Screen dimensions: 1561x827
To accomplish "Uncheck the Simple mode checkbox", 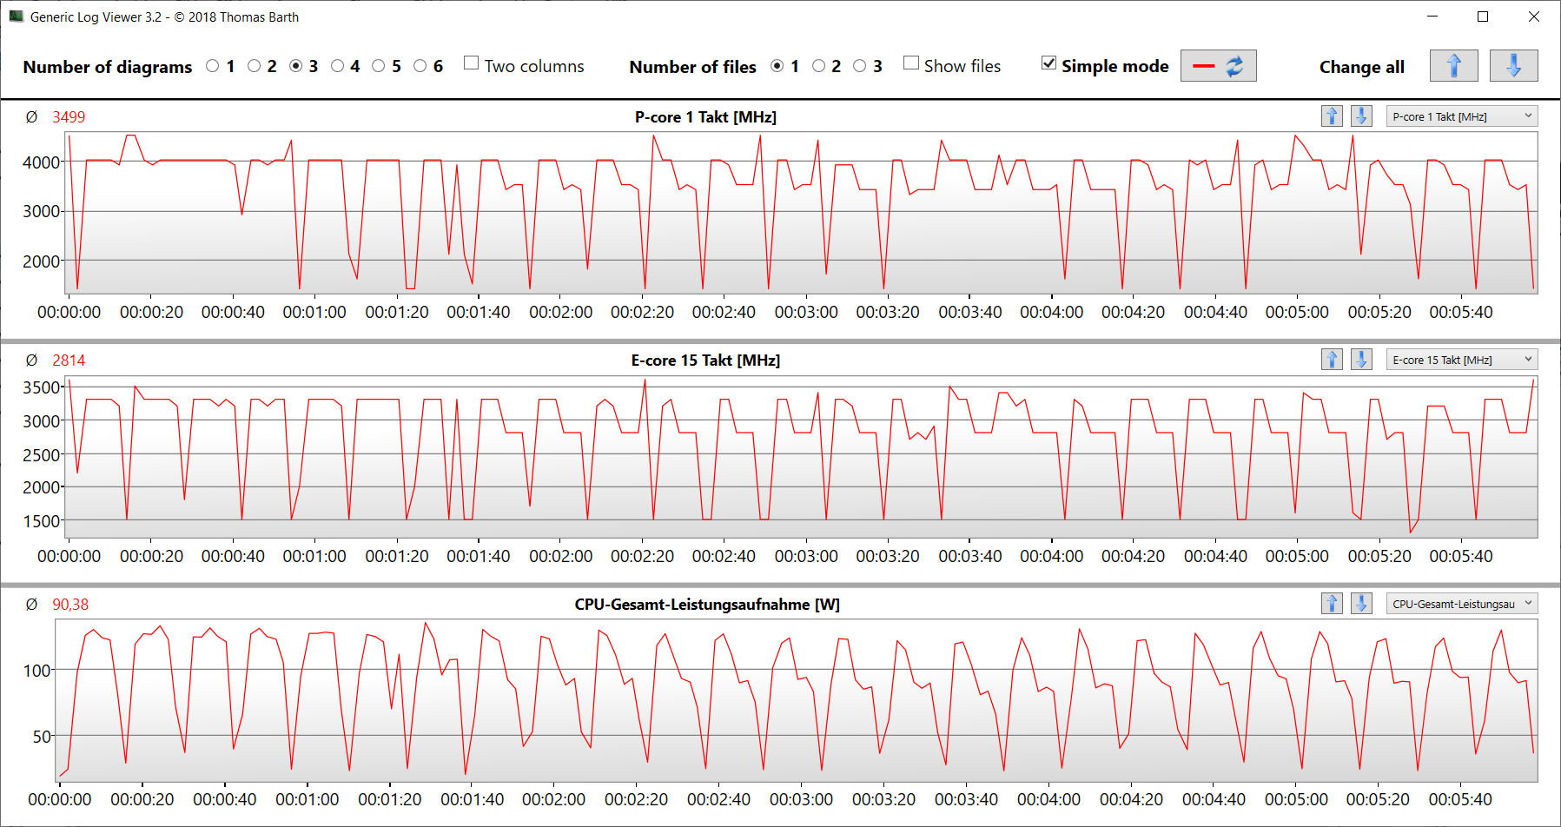I will coord(1048,63).
